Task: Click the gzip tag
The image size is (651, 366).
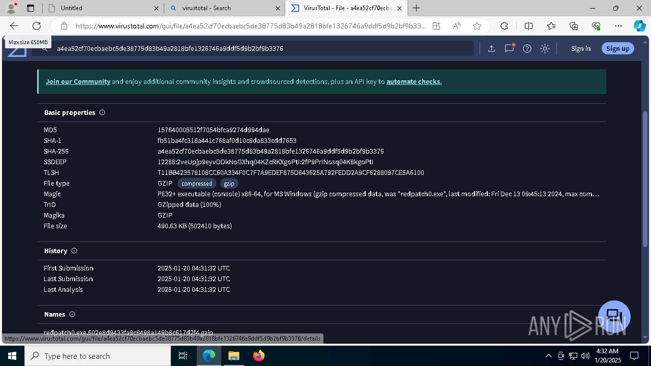Action: click(229, 184)
